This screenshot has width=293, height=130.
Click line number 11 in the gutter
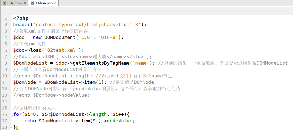[x=5, y=82]
